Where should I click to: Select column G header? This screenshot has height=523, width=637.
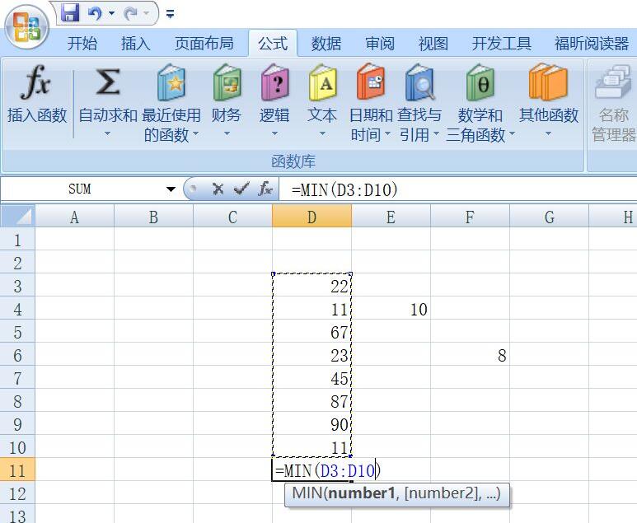click(x=549, y=217)
